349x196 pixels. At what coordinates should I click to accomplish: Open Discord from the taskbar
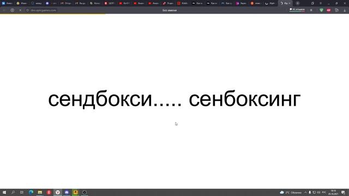pyautogui.click(x=67, y=192)
